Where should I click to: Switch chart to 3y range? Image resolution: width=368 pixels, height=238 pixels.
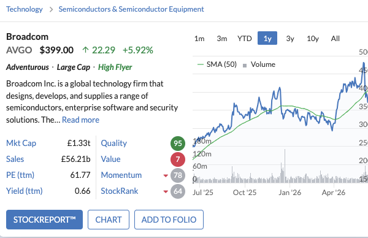290,38
